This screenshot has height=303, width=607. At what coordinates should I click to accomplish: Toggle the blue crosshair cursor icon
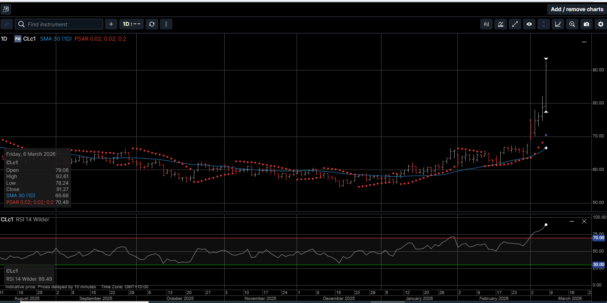pos(544,24)
